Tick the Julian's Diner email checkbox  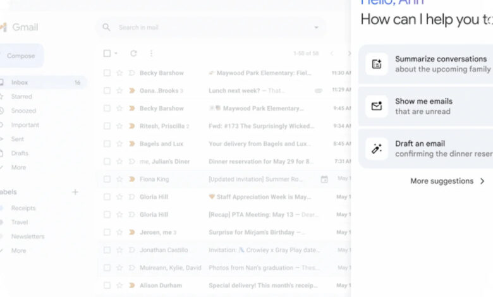(107, 161)
